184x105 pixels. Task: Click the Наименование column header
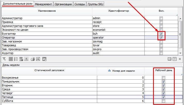tap(47, 11)
